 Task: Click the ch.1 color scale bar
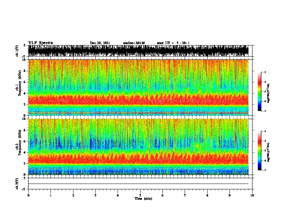[x=259, y=92]
